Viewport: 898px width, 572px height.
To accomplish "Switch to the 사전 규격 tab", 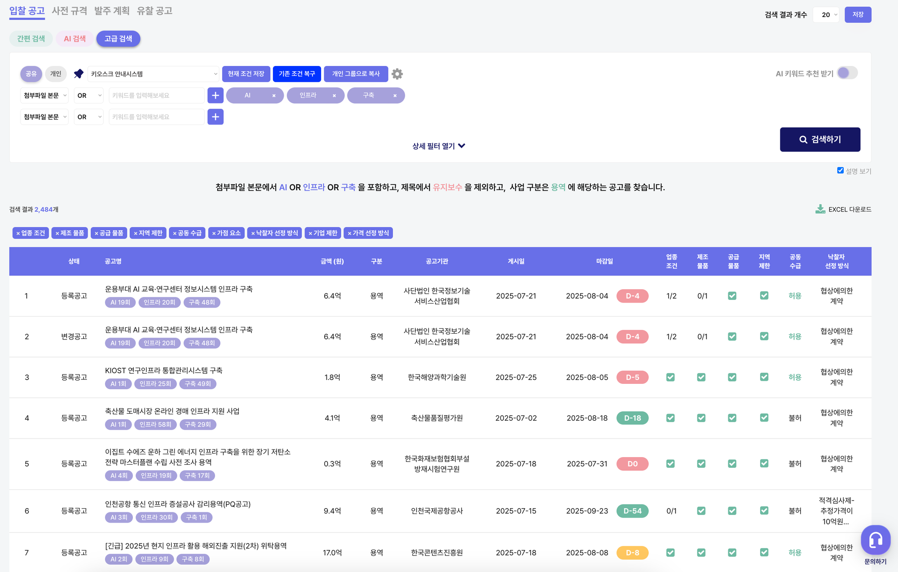I will point(69,11).
